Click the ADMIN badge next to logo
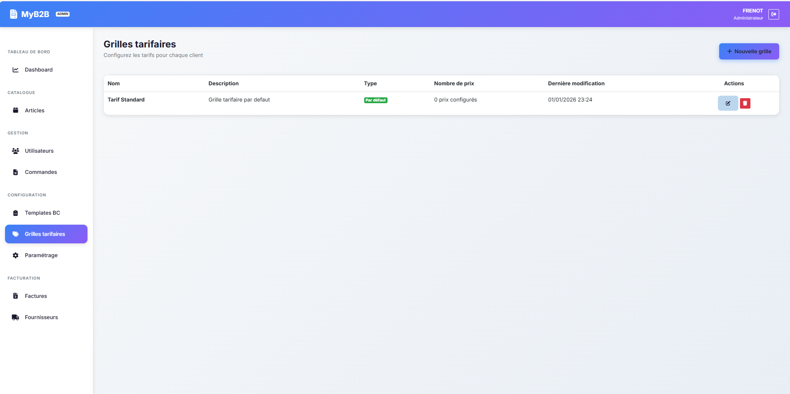Screen dimensions: 790x394 pos(62,14)
